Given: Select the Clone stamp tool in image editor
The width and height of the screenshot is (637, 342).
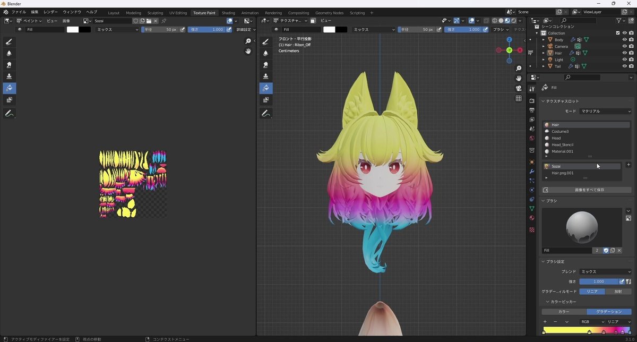Looking at the screenshot, I should [9, 76].
